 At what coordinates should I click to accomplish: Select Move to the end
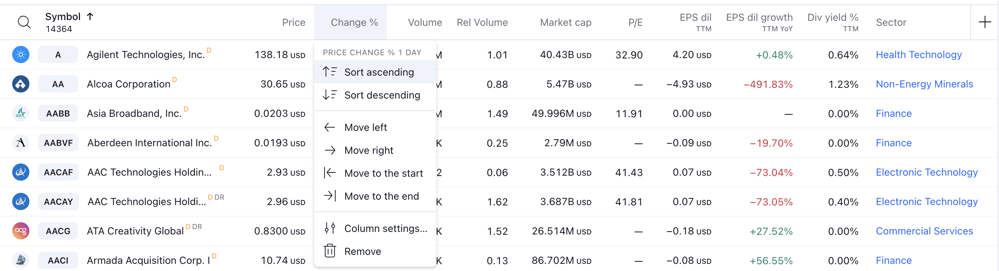(x=375, y=196)
